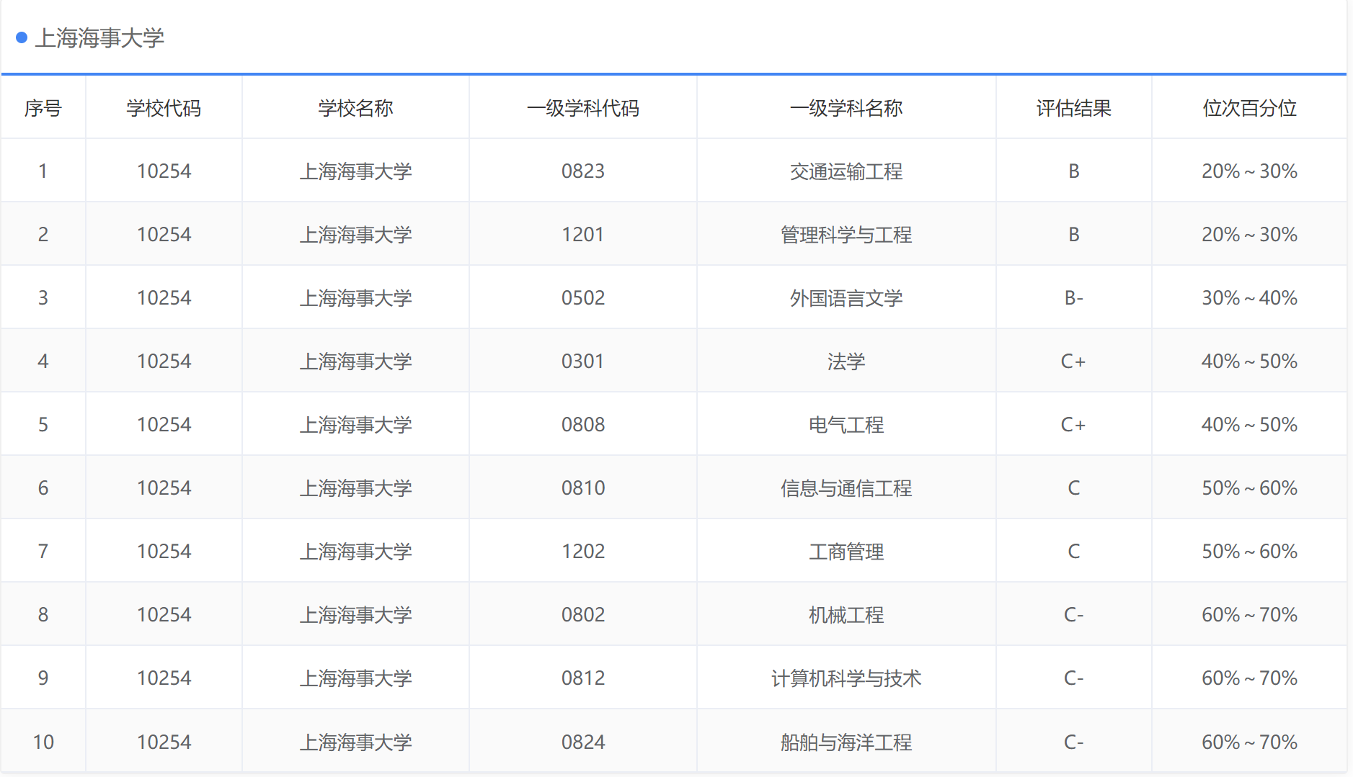
Task: Click school code 10254 in row 1
Action: [x=164, y=171]
